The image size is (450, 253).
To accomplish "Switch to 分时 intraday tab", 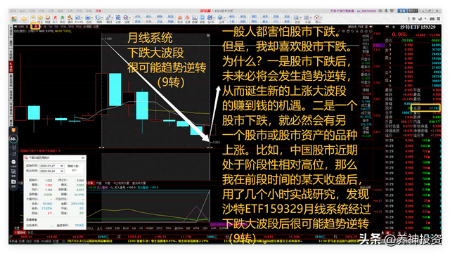I will 21,27.
